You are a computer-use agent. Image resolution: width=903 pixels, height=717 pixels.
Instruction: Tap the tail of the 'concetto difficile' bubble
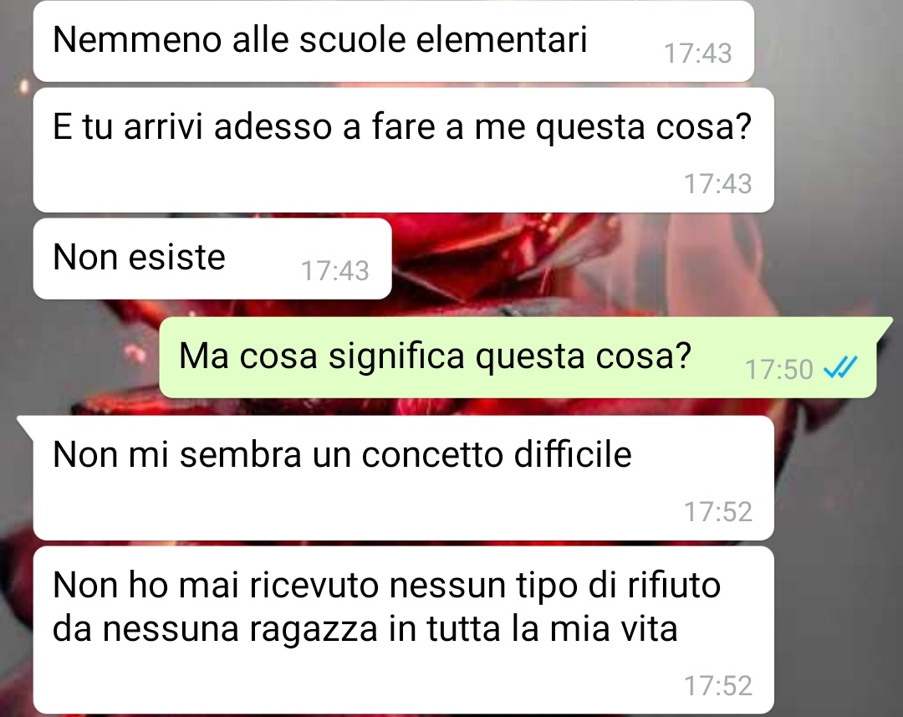click(x=26, y=425)
